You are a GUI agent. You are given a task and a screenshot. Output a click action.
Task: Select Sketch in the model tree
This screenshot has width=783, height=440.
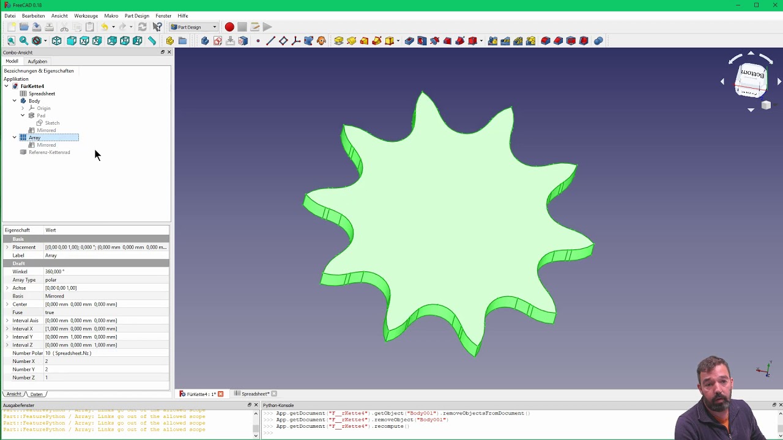click(52, 123)
